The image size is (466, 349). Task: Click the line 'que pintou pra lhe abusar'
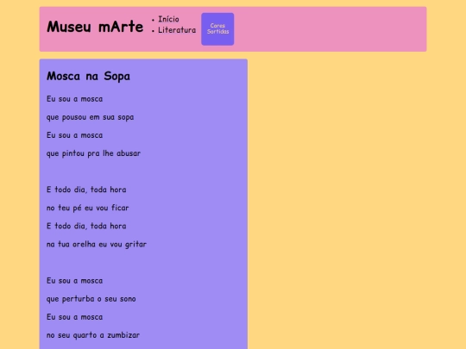coord(93,153)
